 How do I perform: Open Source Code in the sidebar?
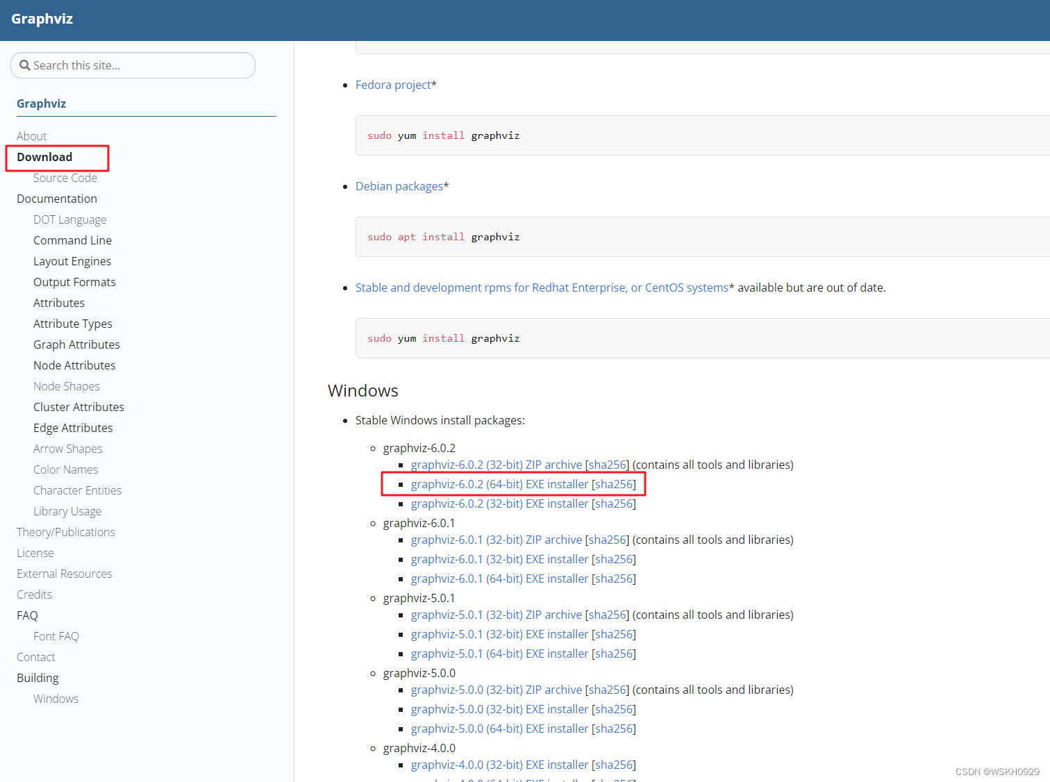coord(65,178)
